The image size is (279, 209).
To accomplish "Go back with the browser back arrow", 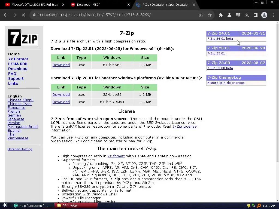I will pyautogui.click(x=6, y=15).
